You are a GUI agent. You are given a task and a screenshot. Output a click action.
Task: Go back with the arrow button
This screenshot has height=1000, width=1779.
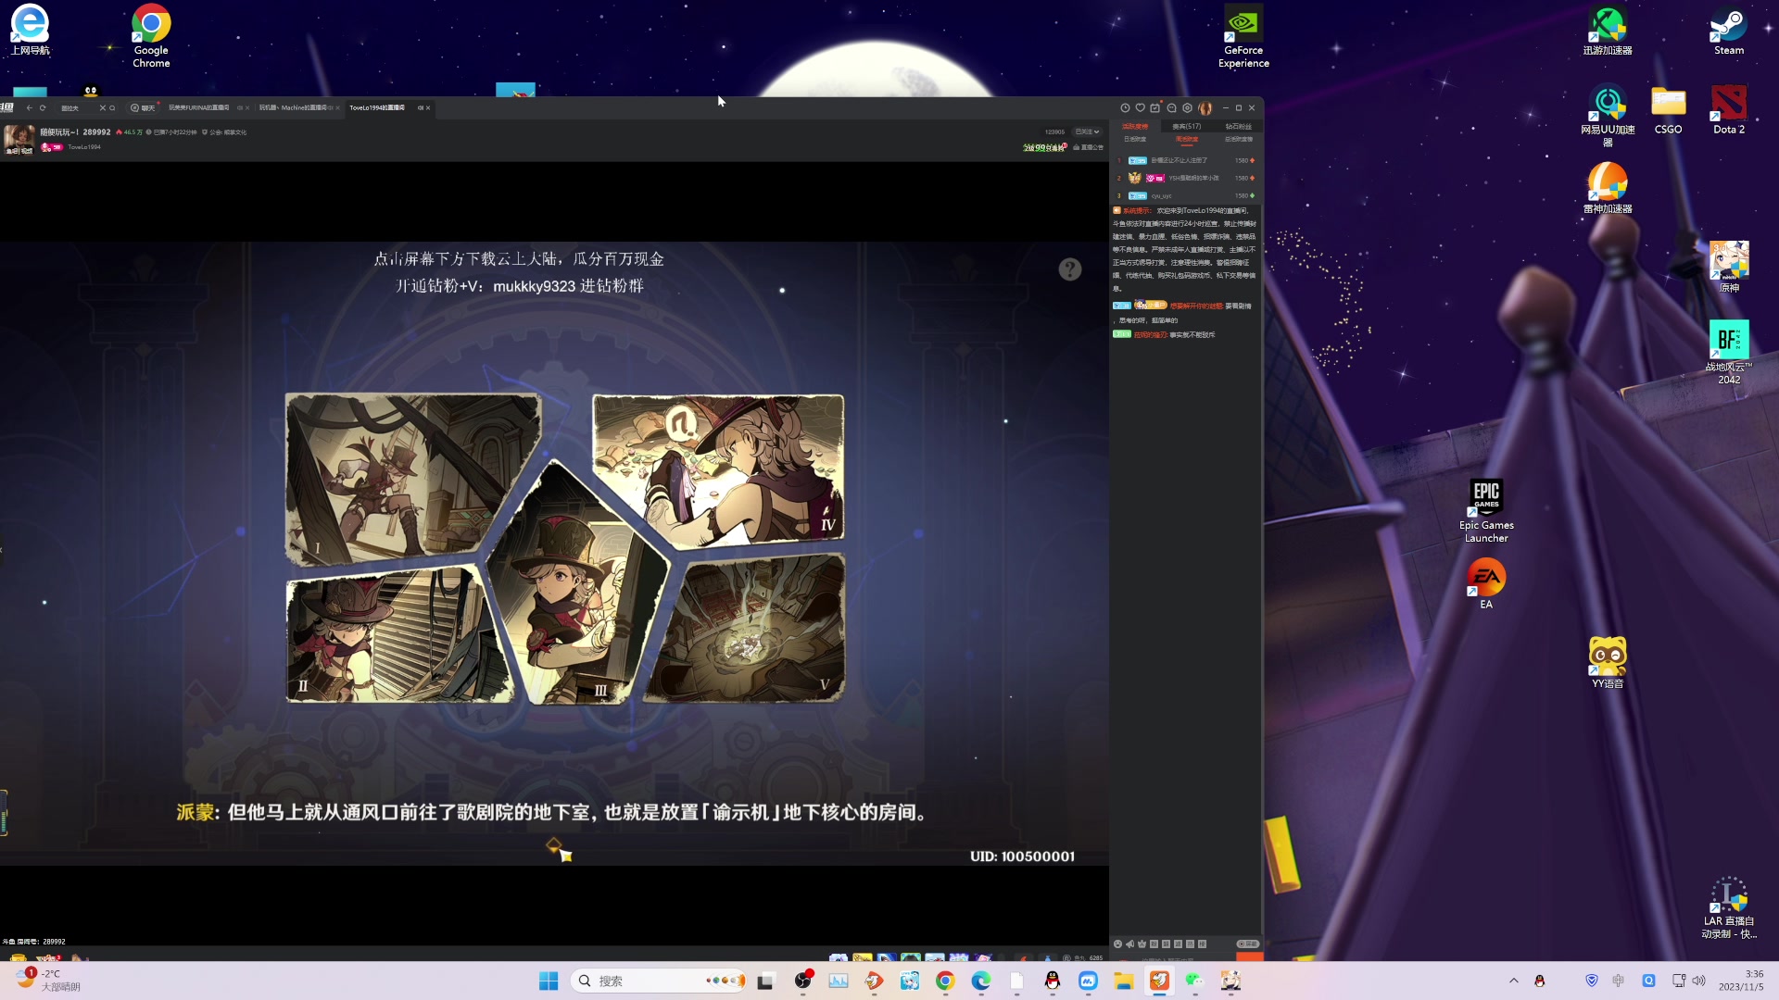pyautogui.click(x=29, y=107)
